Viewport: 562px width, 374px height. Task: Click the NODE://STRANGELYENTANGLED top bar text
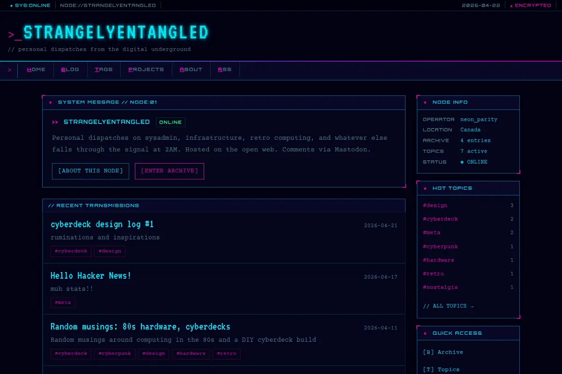click(x=108, y=6)
